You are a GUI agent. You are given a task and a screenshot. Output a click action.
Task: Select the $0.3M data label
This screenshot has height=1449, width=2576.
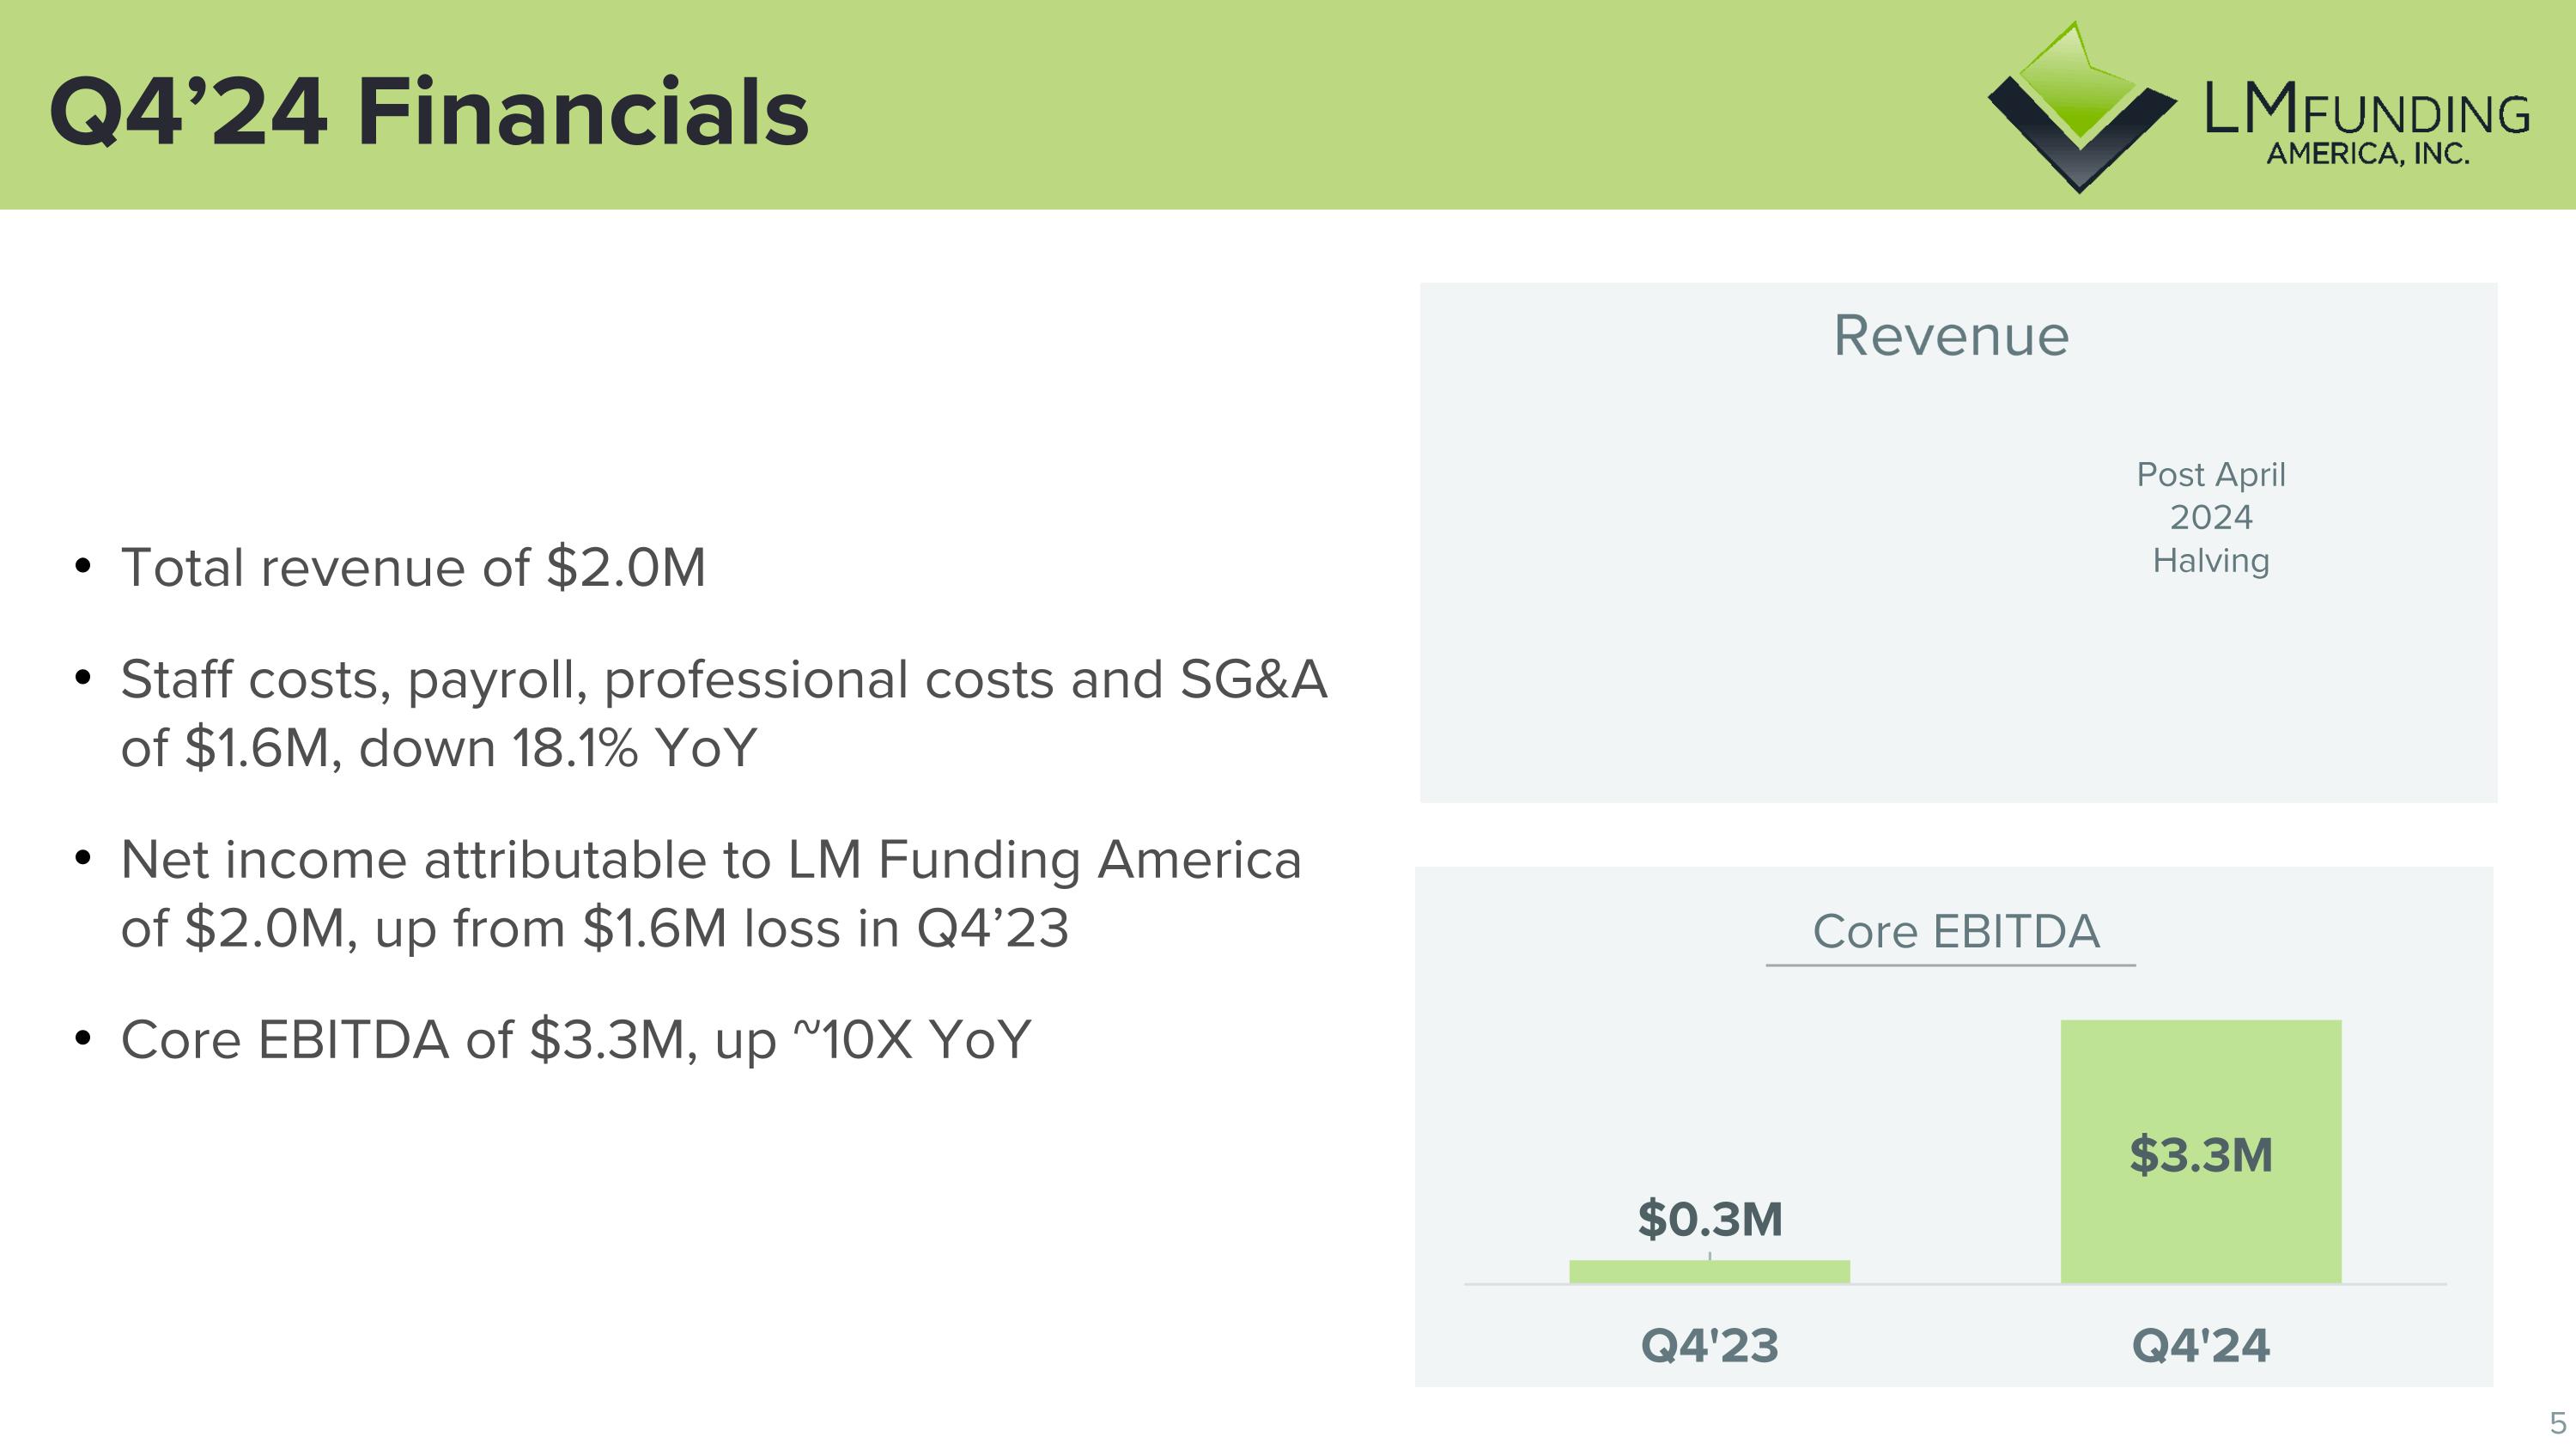(x=1709, y=1219)
